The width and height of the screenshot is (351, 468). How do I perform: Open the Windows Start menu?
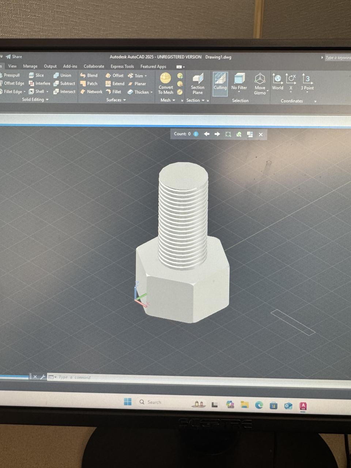[x=128, y=402]
